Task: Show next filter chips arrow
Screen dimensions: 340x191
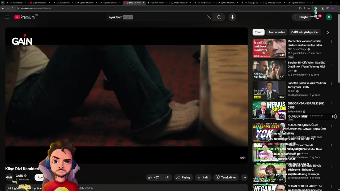Action: [328, 32]
